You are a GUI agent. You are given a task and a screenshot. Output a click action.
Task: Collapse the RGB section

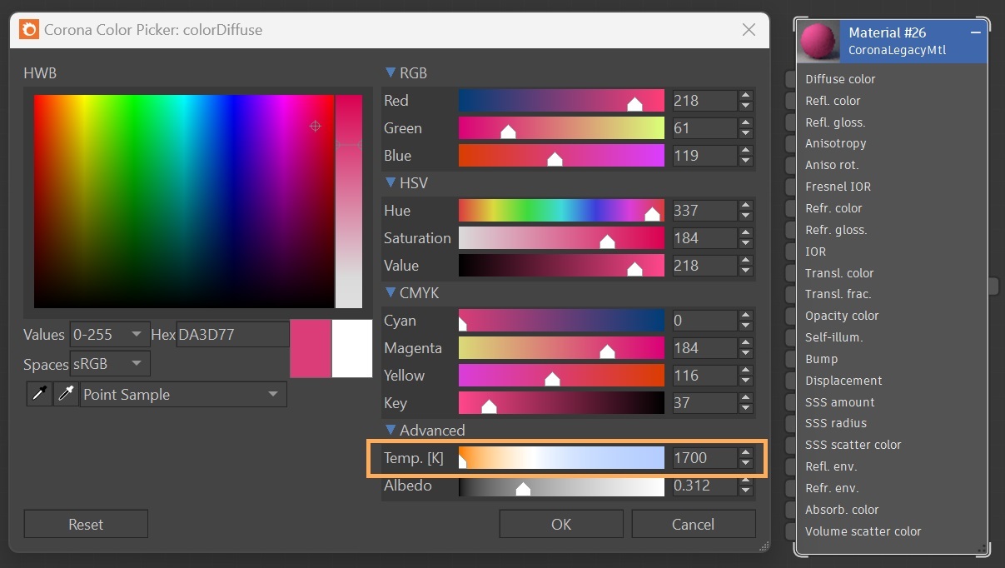pyautogui.click(x=391, y=73)
